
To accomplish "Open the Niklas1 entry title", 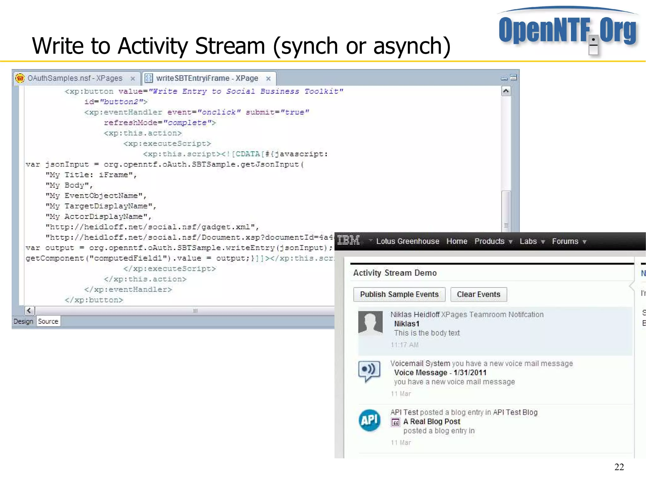I will [x=407, y=324].
